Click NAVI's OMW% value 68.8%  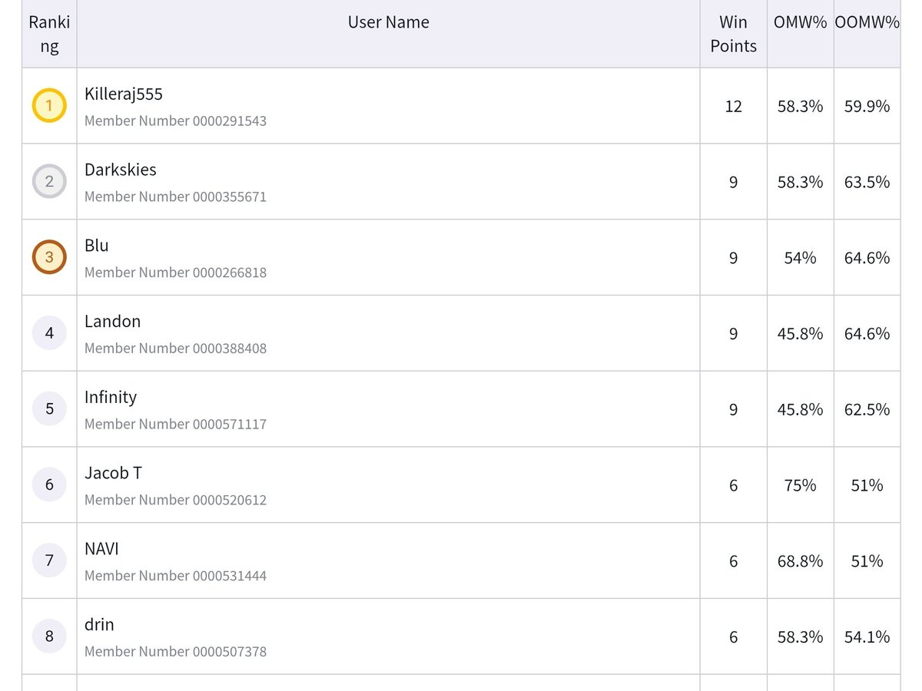[x=800, y=561]
